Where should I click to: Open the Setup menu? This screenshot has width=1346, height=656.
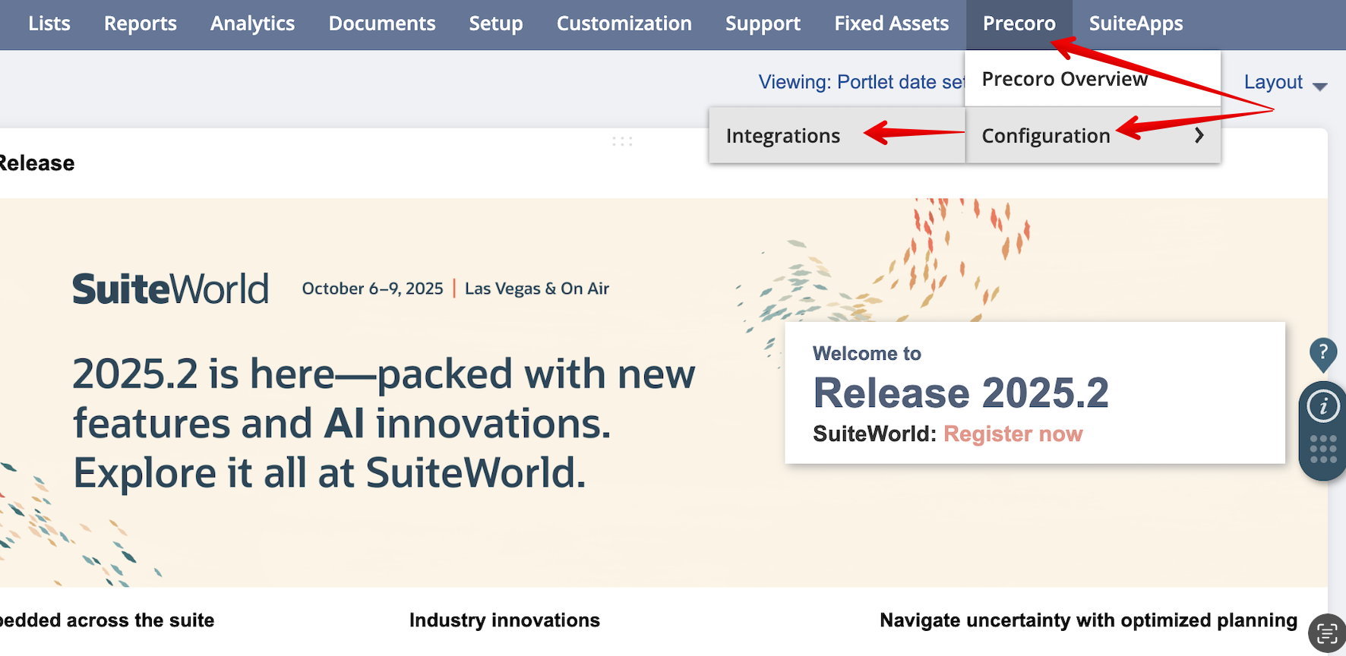496,24
